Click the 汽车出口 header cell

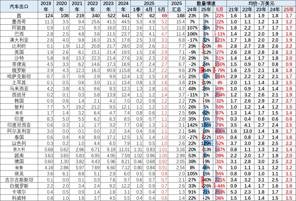(19, 6)
